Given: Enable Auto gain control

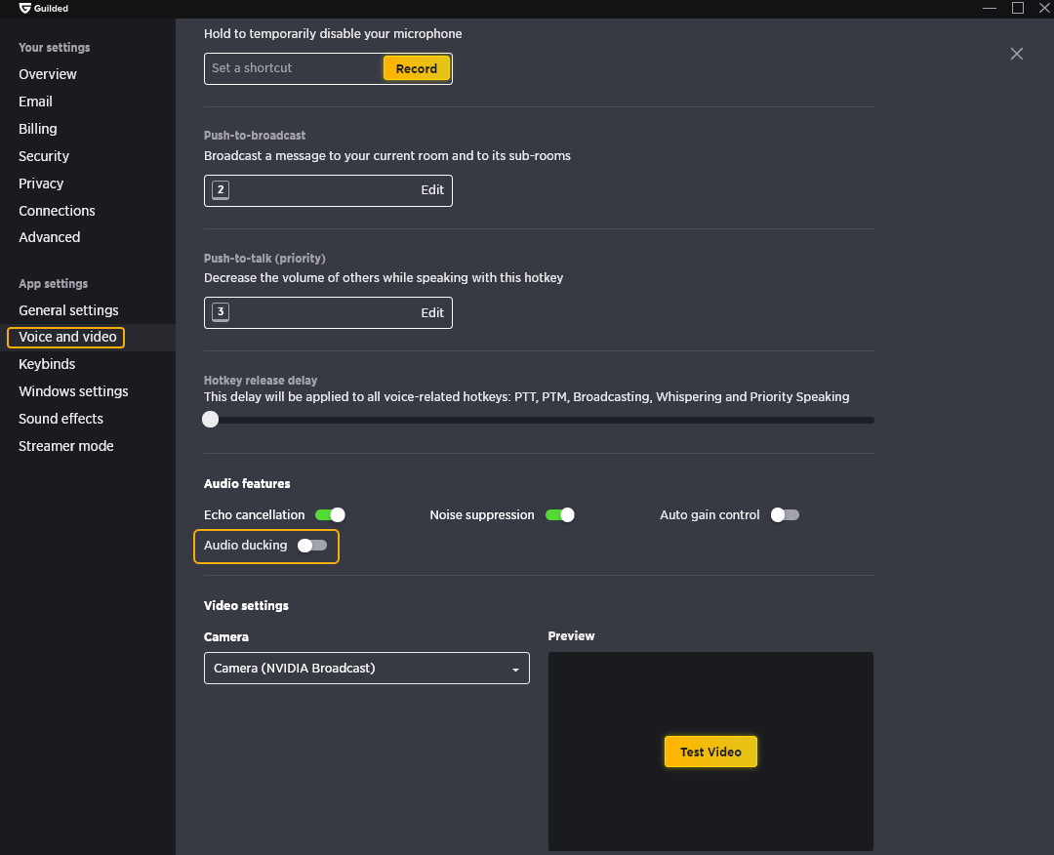Looking at the screenshot, I should tap(785, 515).
